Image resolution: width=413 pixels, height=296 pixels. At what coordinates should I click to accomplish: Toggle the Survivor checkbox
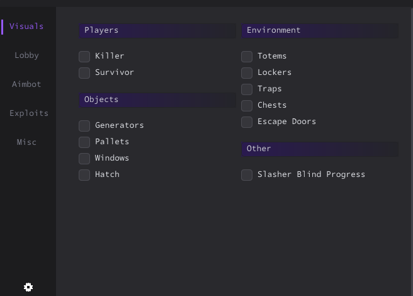tap(84, 73)
